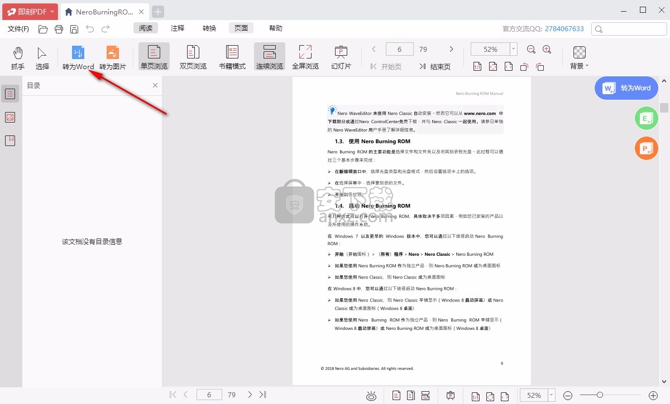Switch to the 页面 tab

click(241, 28)
